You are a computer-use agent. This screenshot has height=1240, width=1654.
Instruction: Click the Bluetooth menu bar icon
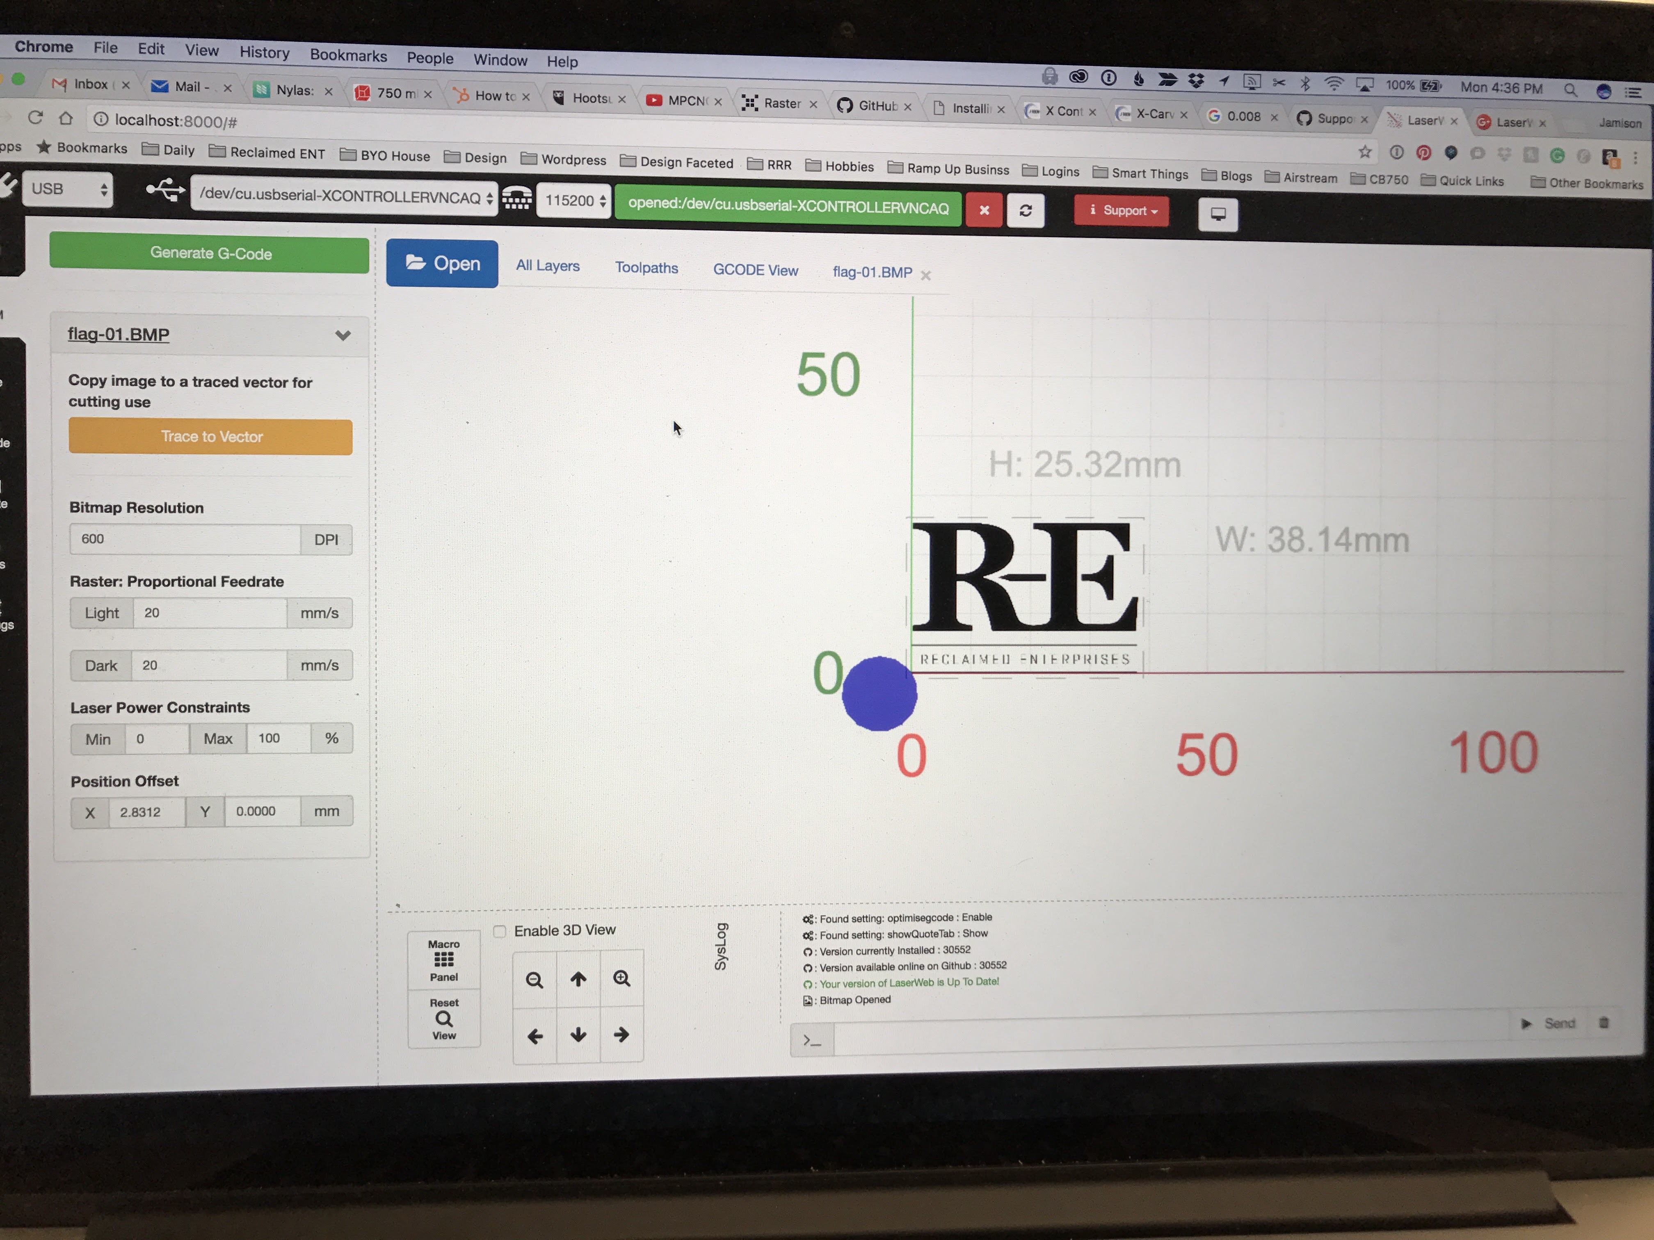click(1305, 82)
